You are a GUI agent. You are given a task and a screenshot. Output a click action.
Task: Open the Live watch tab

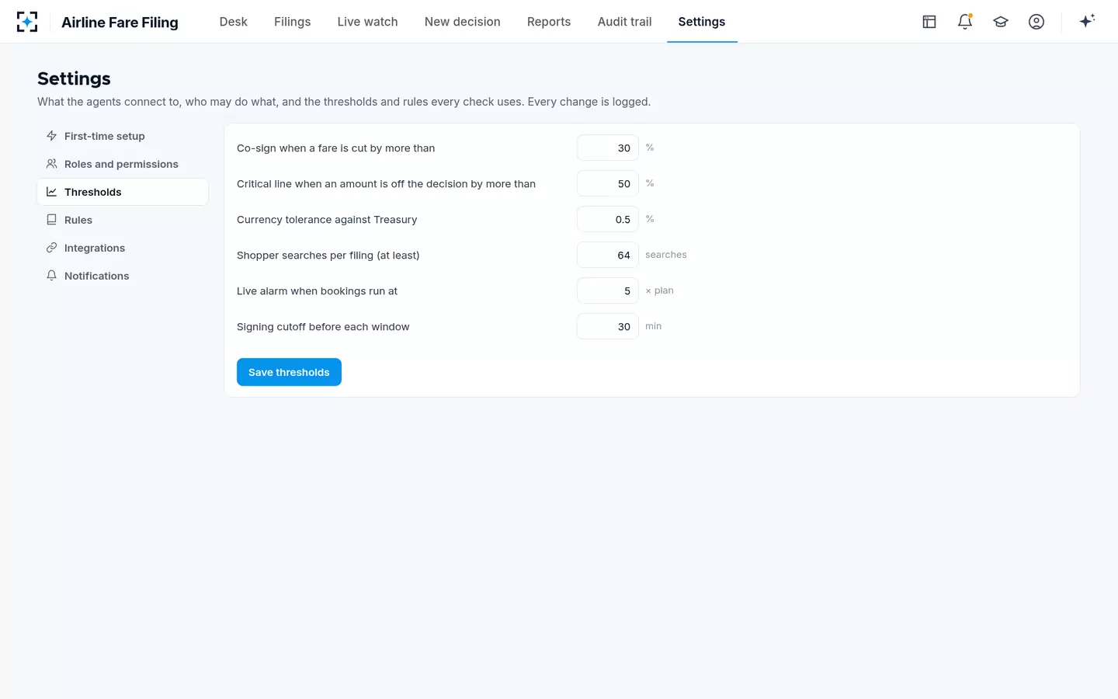tap(367, 22)
